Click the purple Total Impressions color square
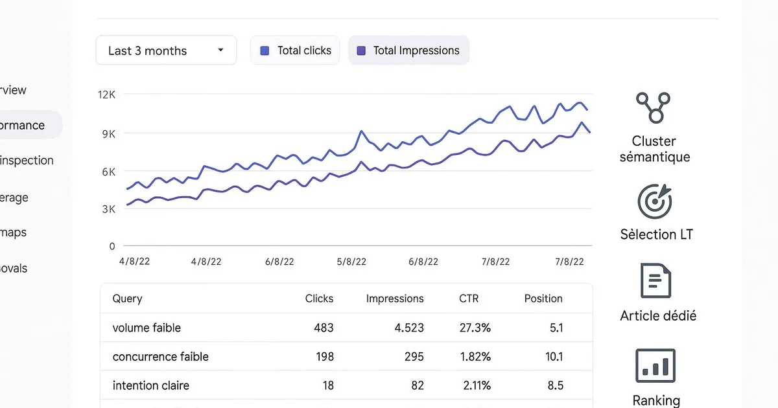778x408 pixels. [x=361, y=51]
